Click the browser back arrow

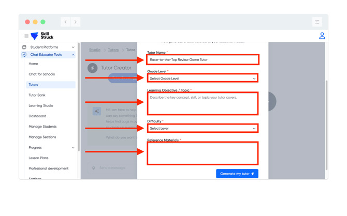65,22
